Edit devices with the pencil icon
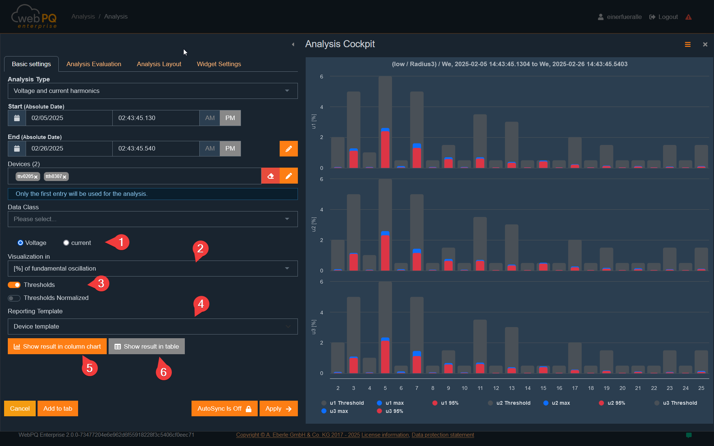714x446 pixels. click(289, 176)
